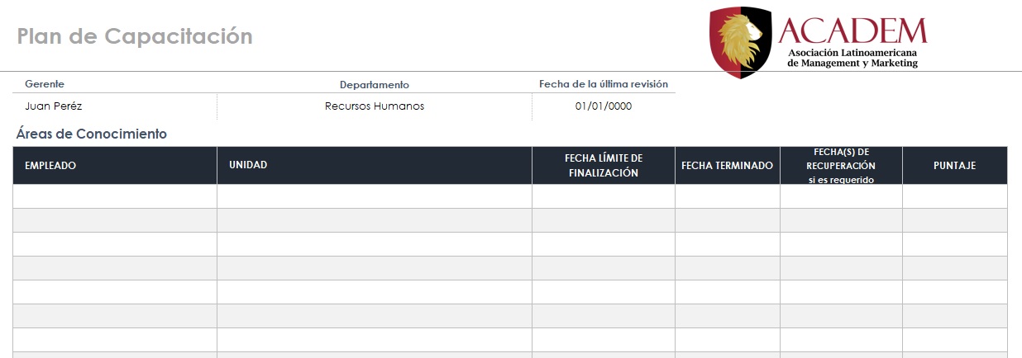Click first empty cell under PUNTAJE
The width and height of the screenshot is (1022, 358).
tap(954, 196)
